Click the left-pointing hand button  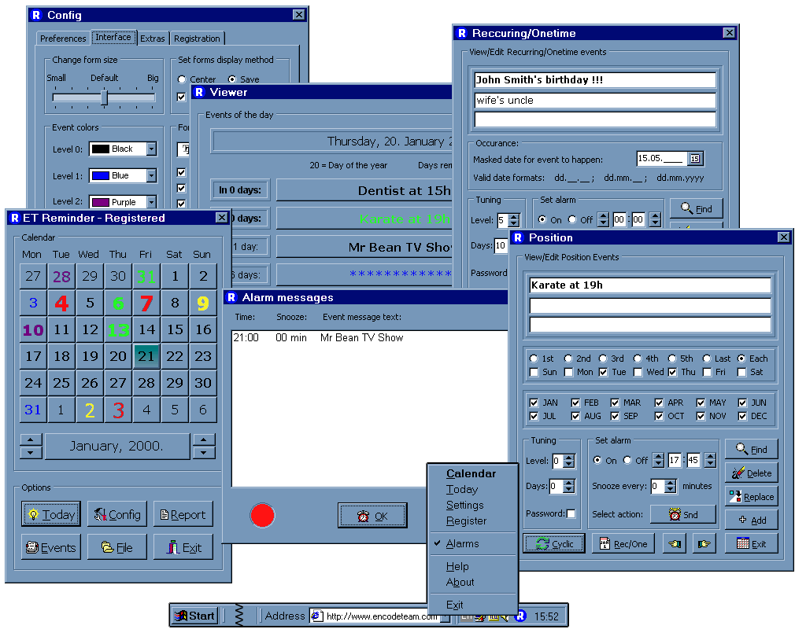coord(674,543)
